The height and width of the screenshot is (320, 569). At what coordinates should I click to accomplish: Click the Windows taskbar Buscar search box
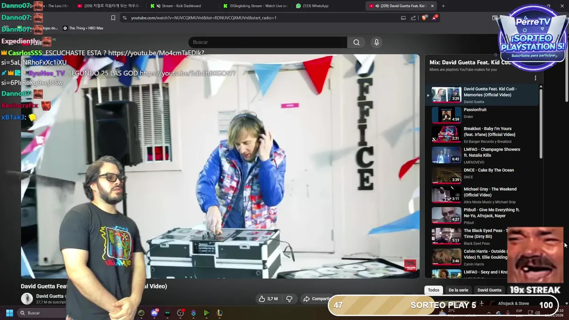pos(42,313)
